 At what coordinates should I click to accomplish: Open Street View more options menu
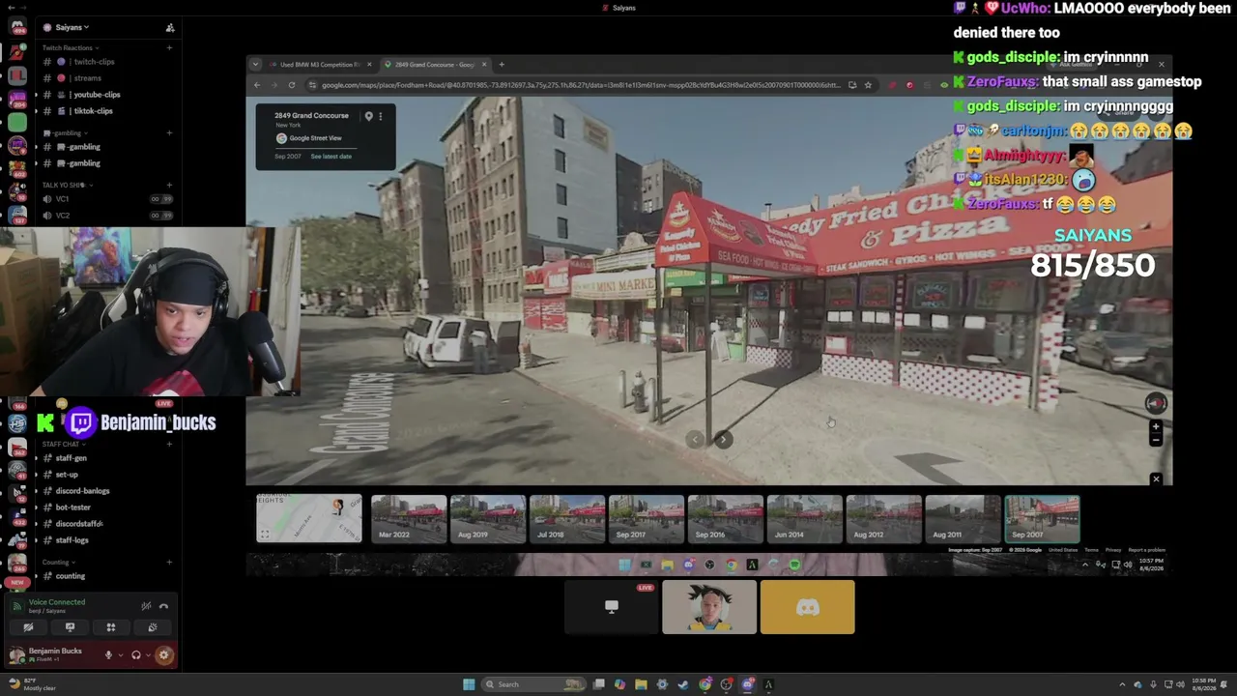pos(380,116)
